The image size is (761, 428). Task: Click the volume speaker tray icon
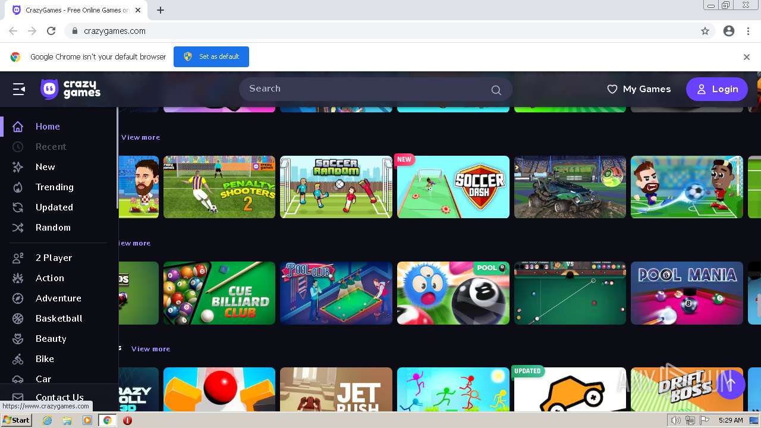(x=676, y=420)
